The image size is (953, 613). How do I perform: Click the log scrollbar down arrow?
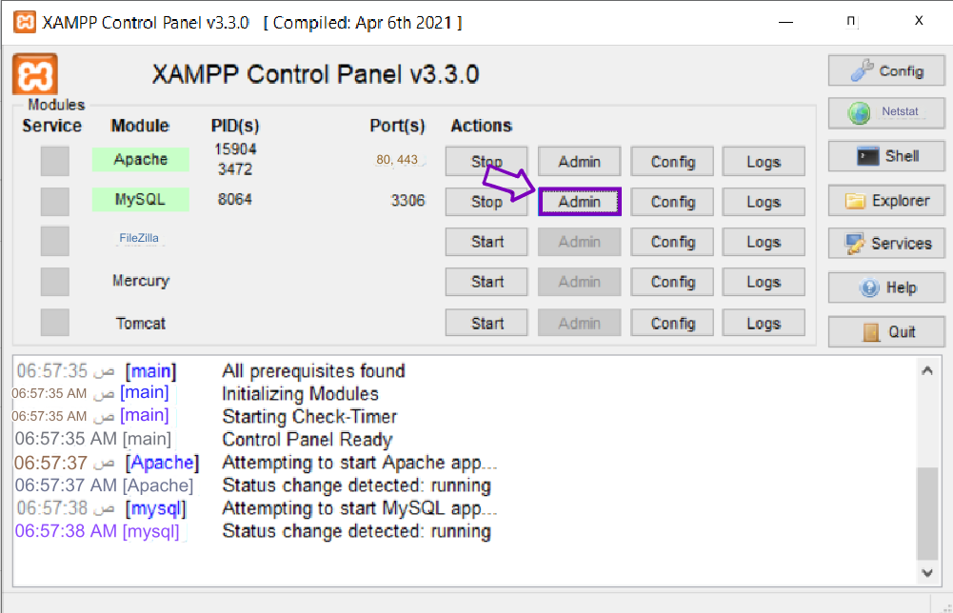click(927, 572)
